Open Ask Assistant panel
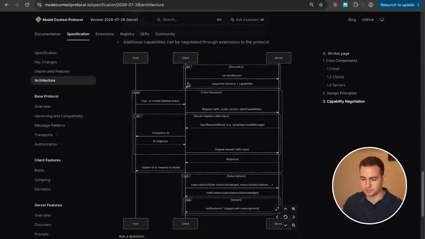This screenshot has width=425, height=239. click(x=247, y=20)
